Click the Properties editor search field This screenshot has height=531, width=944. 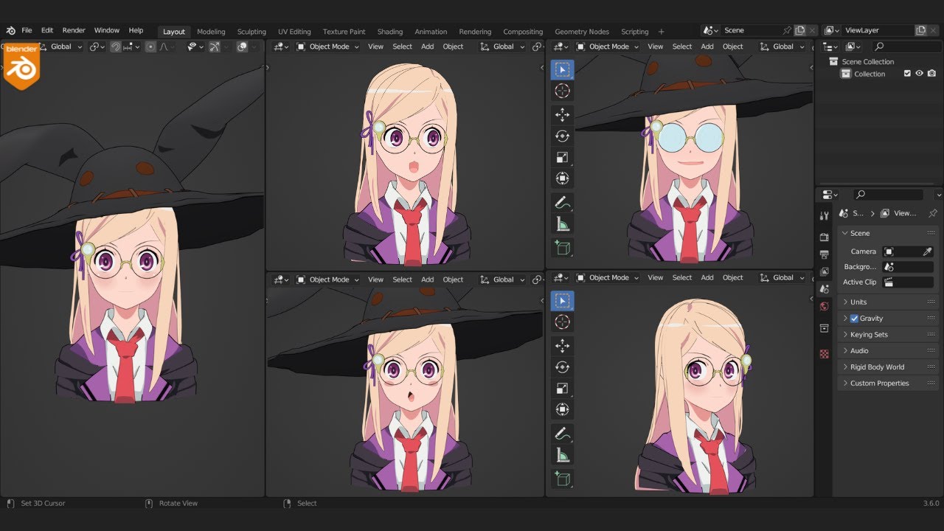[x=889, y=195]
